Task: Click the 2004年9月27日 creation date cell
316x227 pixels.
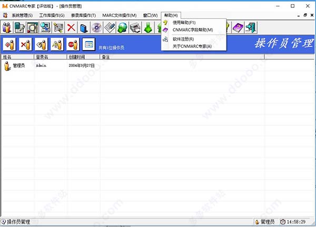Action: point(82,65)
